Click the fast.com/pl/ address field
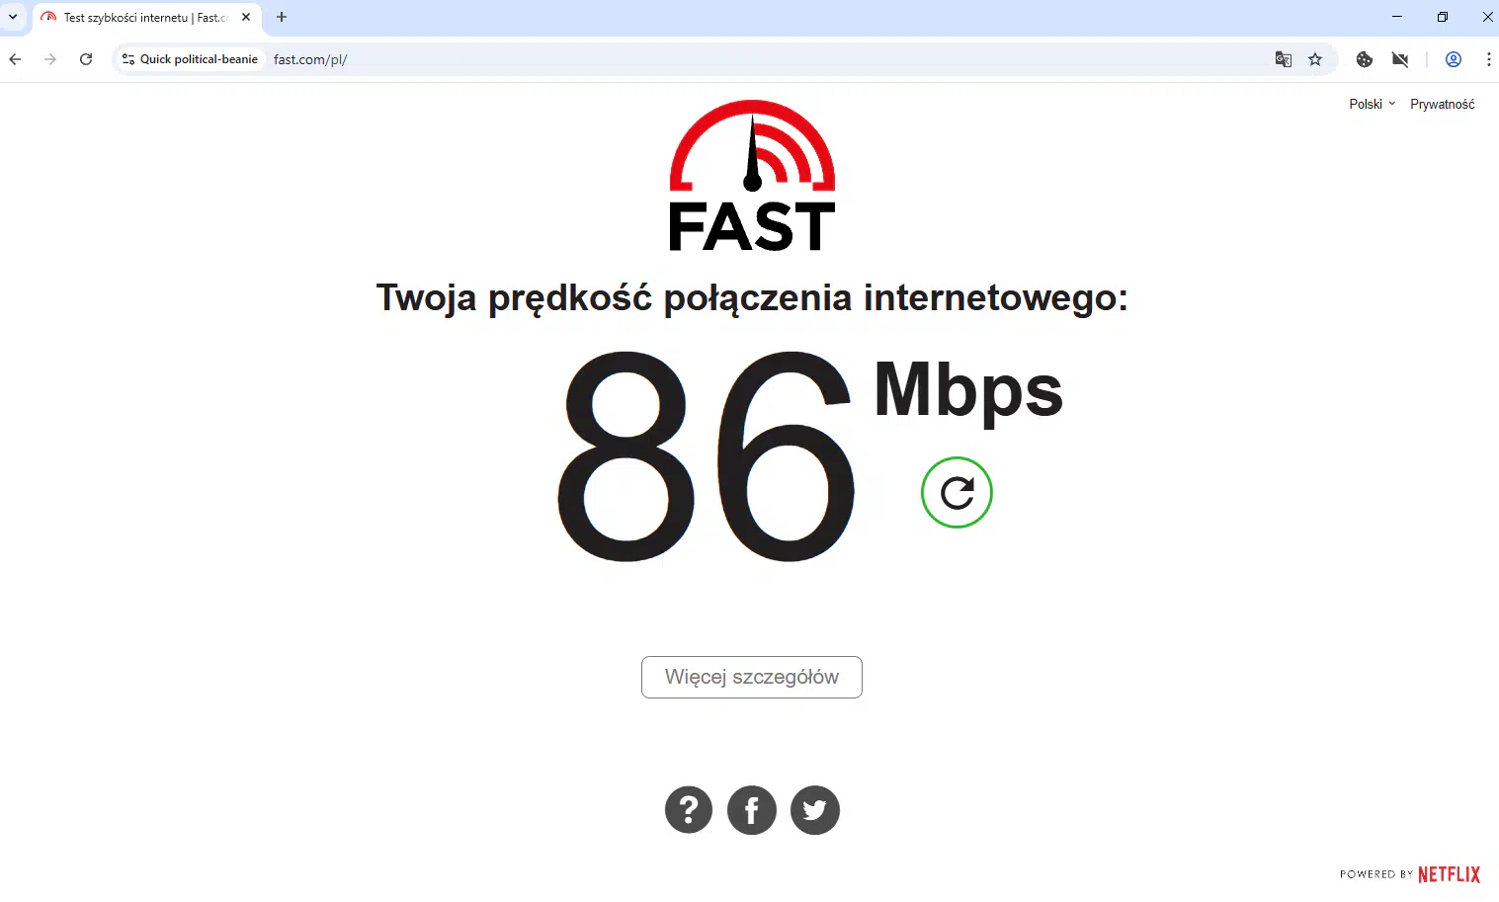 771,59
